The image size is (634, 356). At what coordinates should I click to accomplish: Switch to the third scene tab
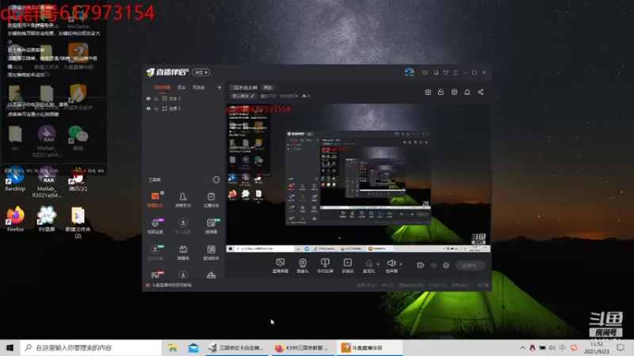click(199, 87)
